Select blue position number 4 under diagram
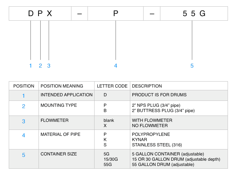The height and width of the screenshot is (174, 236). (116, 65)
